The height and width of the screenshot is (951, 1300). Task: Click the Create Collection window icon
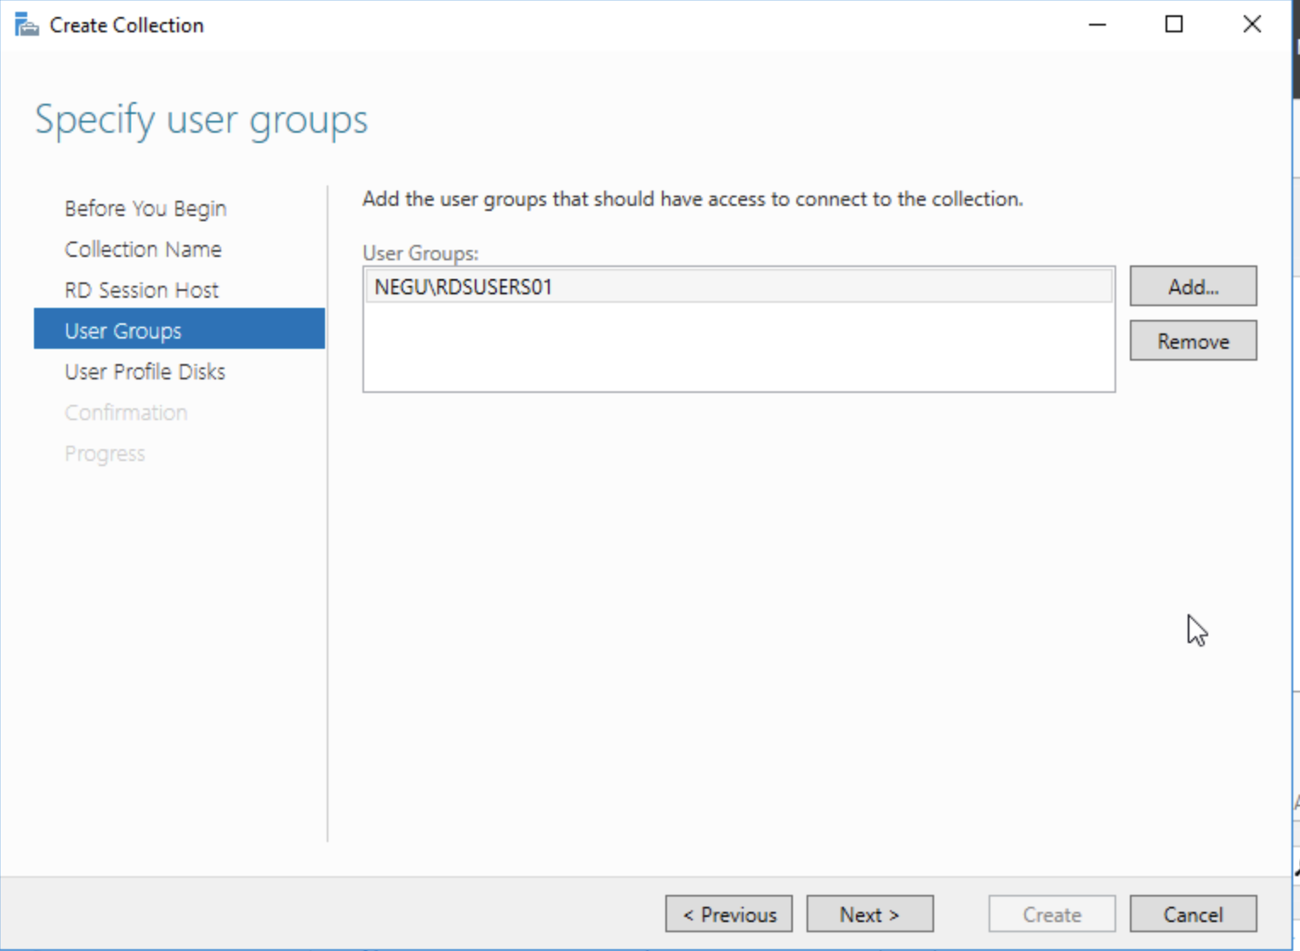pyautogui.click(x=26, y=25)
